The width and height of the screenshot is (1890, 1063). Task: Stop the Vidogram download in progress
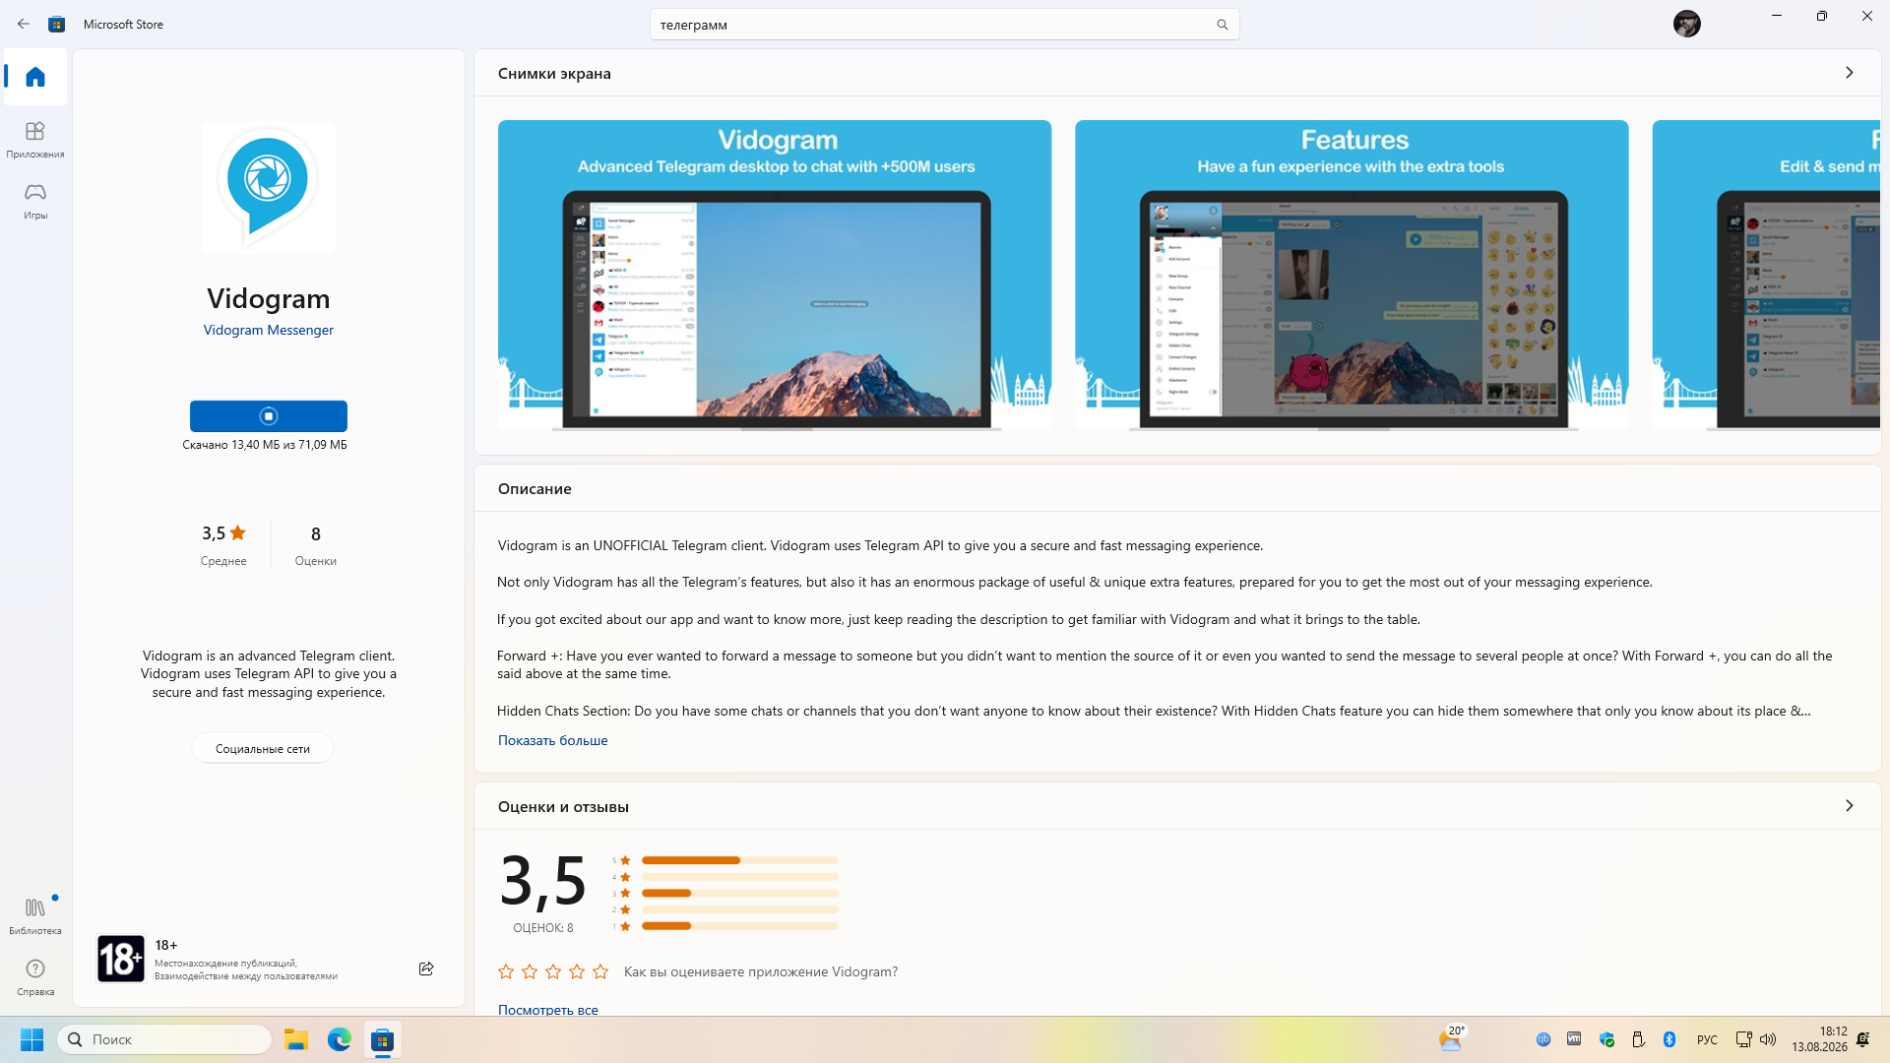pos(269,416)
